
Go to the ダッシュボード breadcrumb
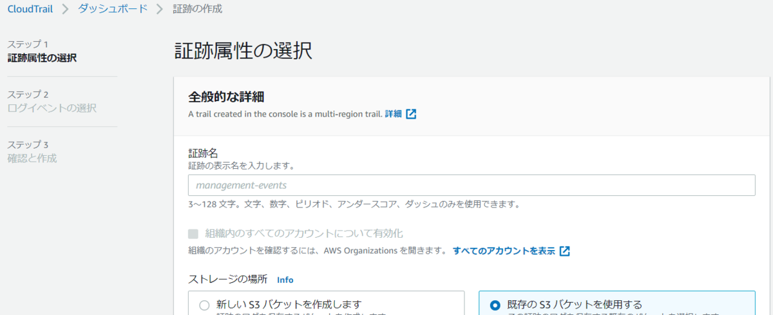click(113, 9)
